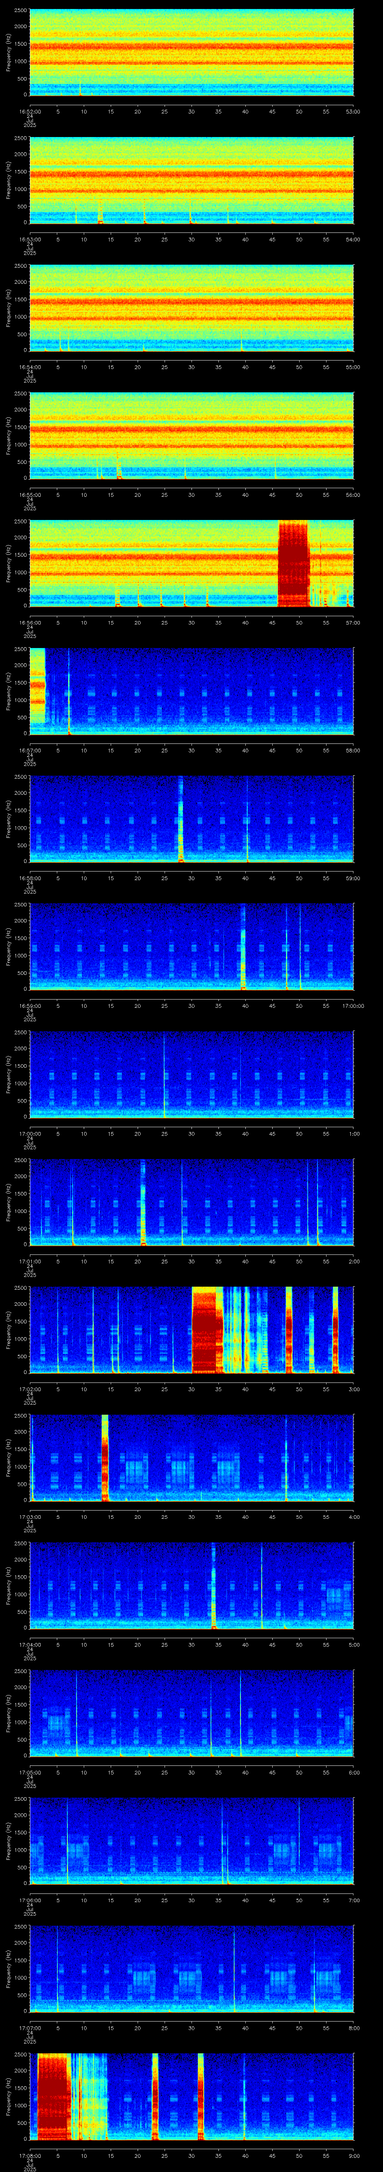Click the 16:55:00 start time label
383x2172 pixels.
[x=30, y=495]
